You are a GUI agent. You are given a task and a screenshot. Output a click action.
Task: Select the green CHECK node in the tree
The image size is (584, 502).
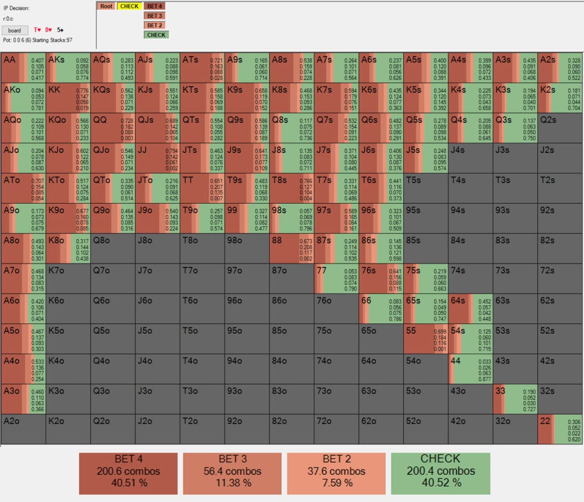coord(156,35)
